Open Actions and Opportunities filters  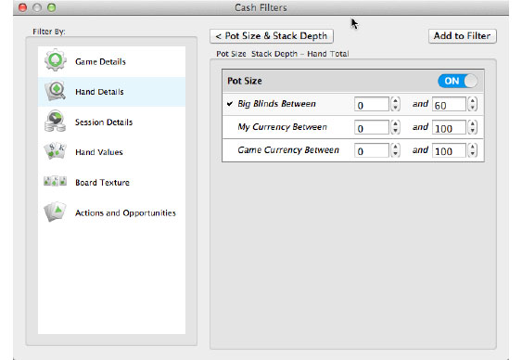pos(111,212)
